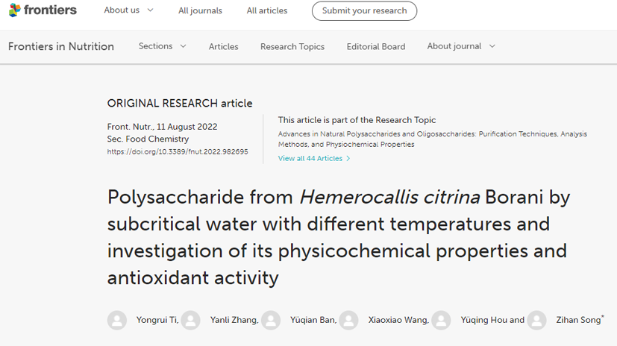This screenshot has width=617, height=346.
Task: Click the arrow beside View all 44 Articles
Action: (x=348, y=159)
